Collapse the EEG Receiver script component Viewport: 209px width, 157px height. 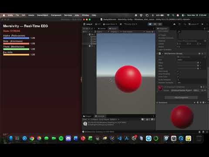158,54
